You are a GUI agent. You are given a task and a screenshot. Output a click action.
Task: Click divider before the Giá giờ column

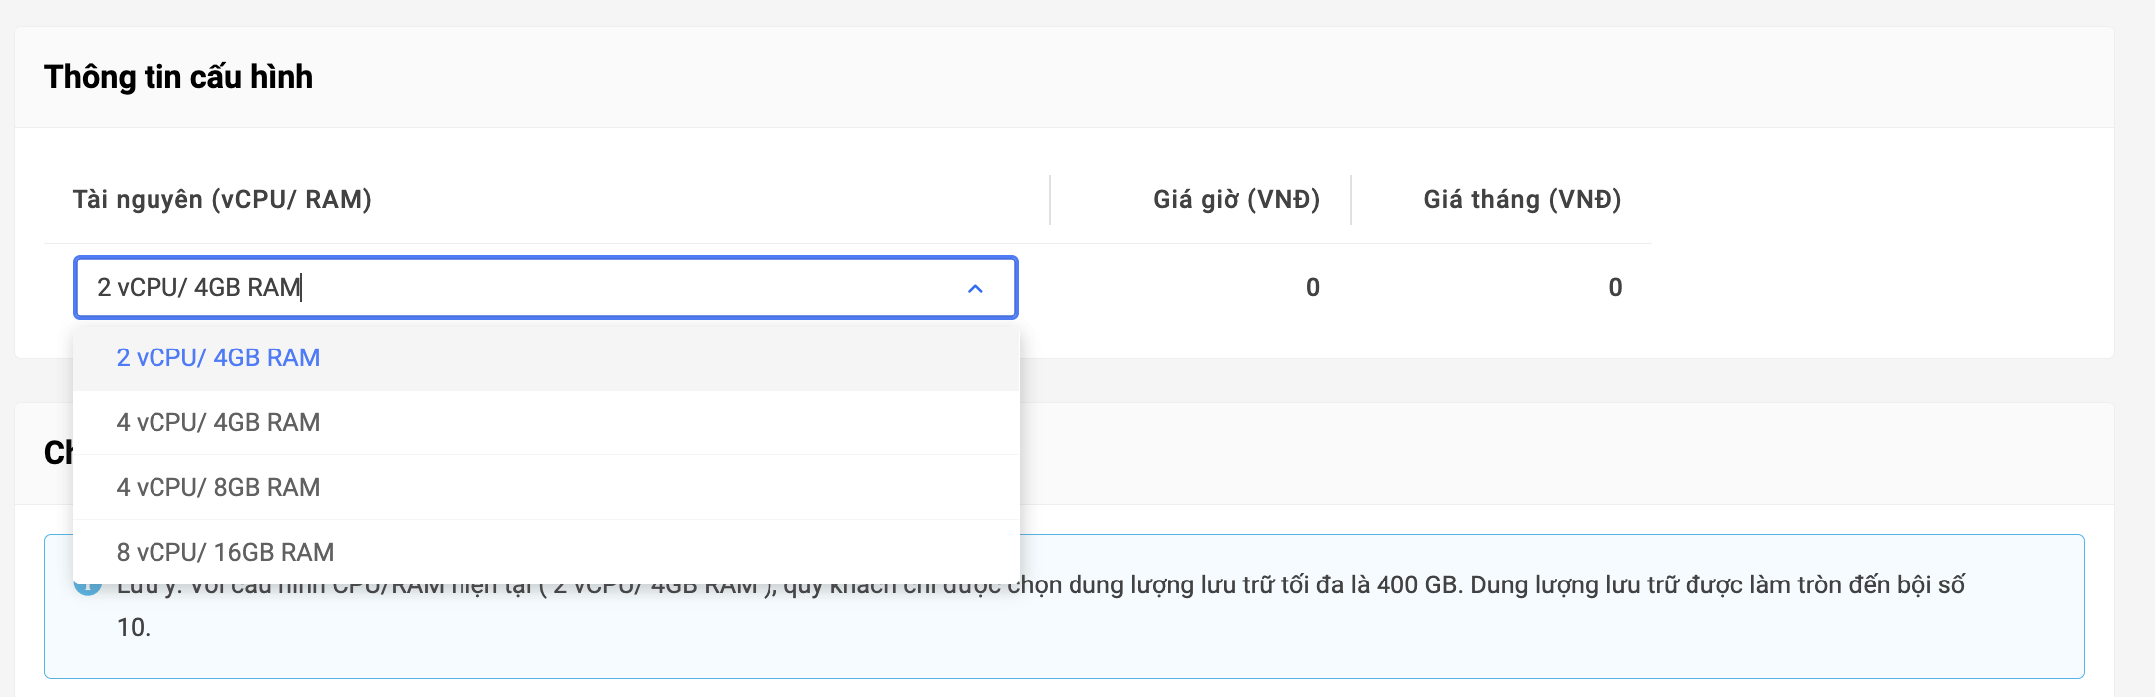click(1050, 200)
